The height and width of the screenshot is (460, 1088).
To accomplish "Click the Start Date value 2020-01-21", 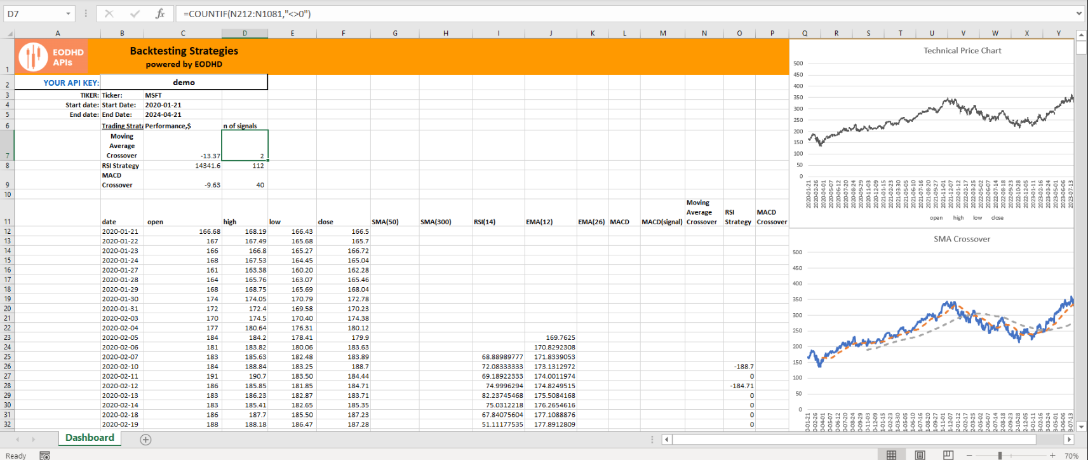I will (x=182, y=105).
